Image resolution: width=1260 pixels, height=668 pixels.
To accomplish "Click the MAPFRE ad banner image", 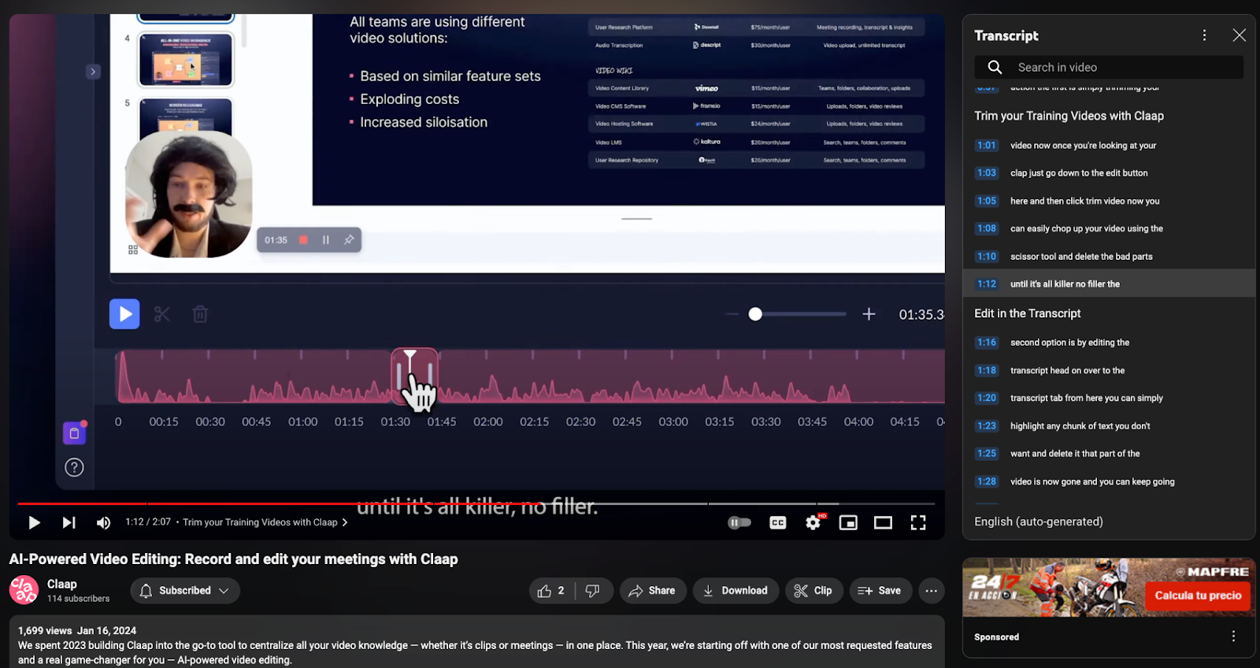I will (1109, 588).
